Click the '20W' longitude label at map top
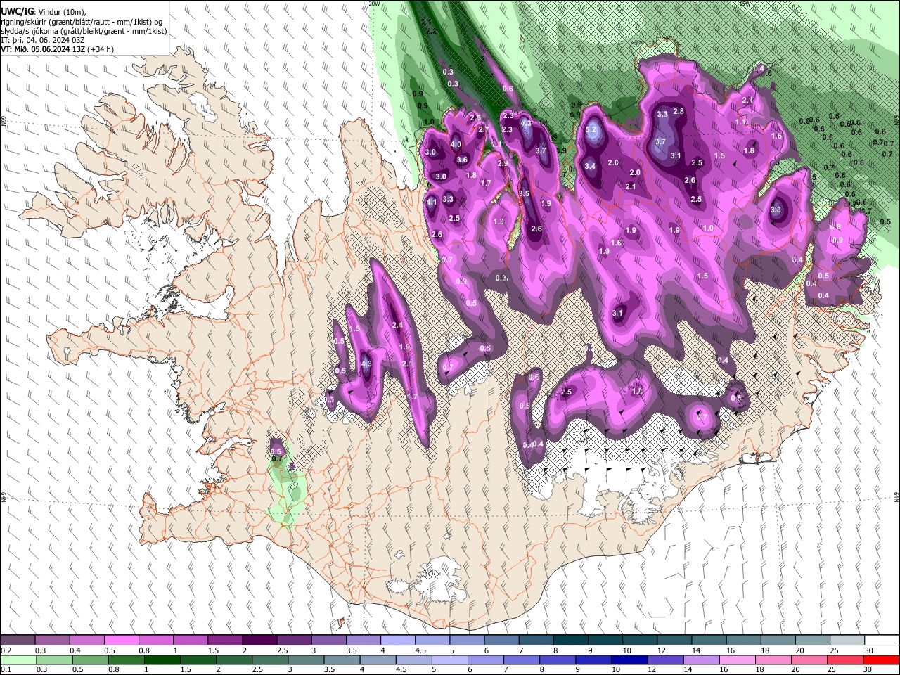 pyautogui.click(x=374, y=4)
